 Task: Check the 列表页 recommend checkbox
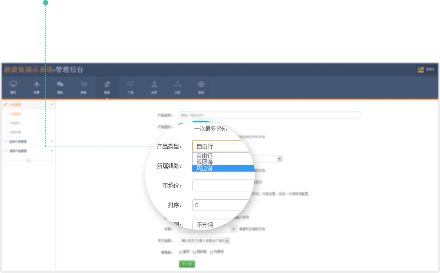coord(211,252)
